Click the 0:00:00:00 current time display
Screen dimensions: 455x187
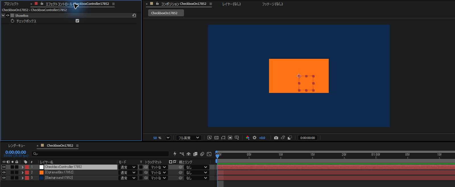click(16, 152)
